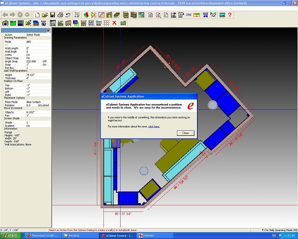Click the Show Hide toolbar icon
The image size is (298, 239).
(x=99, y=23)
